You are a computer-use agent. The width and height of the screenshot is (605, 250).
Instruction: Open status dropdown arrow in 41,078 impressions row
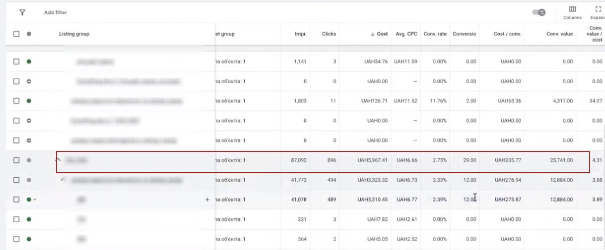coord(35,200)
